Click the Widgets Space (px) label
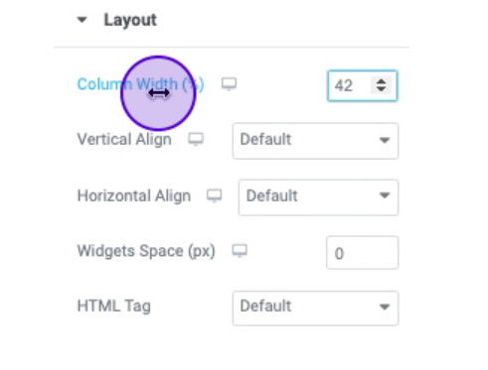Viewport: 488px width, 370px height. [x=146, y=251]
